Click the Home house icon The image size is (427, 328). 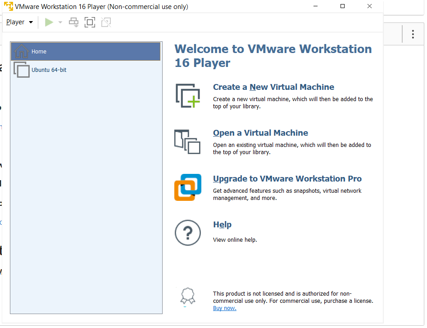point(21,51)
